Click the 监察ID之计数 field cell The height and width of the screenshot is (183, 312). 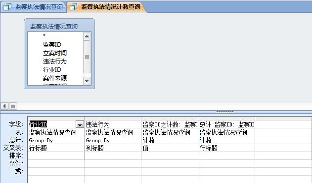pos(170,124)
